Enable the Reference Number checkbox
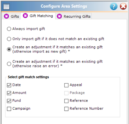Image resolution: width=129 pixels, height=124 pixels. (66, 109)
